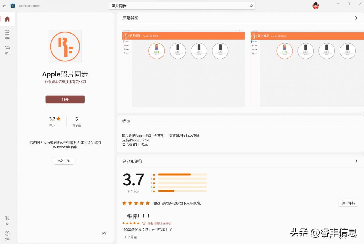
Task: Go back with the top-left arrow
Action: [x=4, y=6]
